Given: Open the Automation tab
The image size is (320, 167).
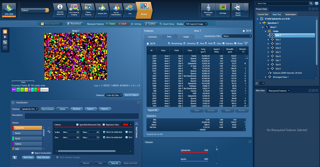Looking at the screenshot, I should point(290,14).
